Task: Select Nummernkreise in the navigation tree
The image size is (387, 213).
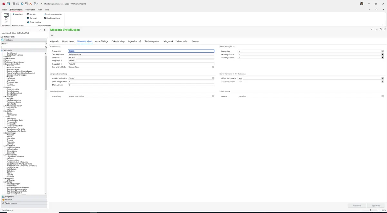Action: [x=13, y=167]
